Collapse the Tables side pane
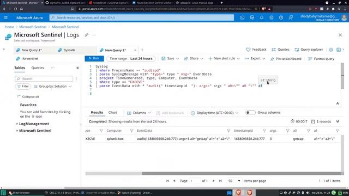The width and height of the screenshot is (349, 196). click(77, 68)
